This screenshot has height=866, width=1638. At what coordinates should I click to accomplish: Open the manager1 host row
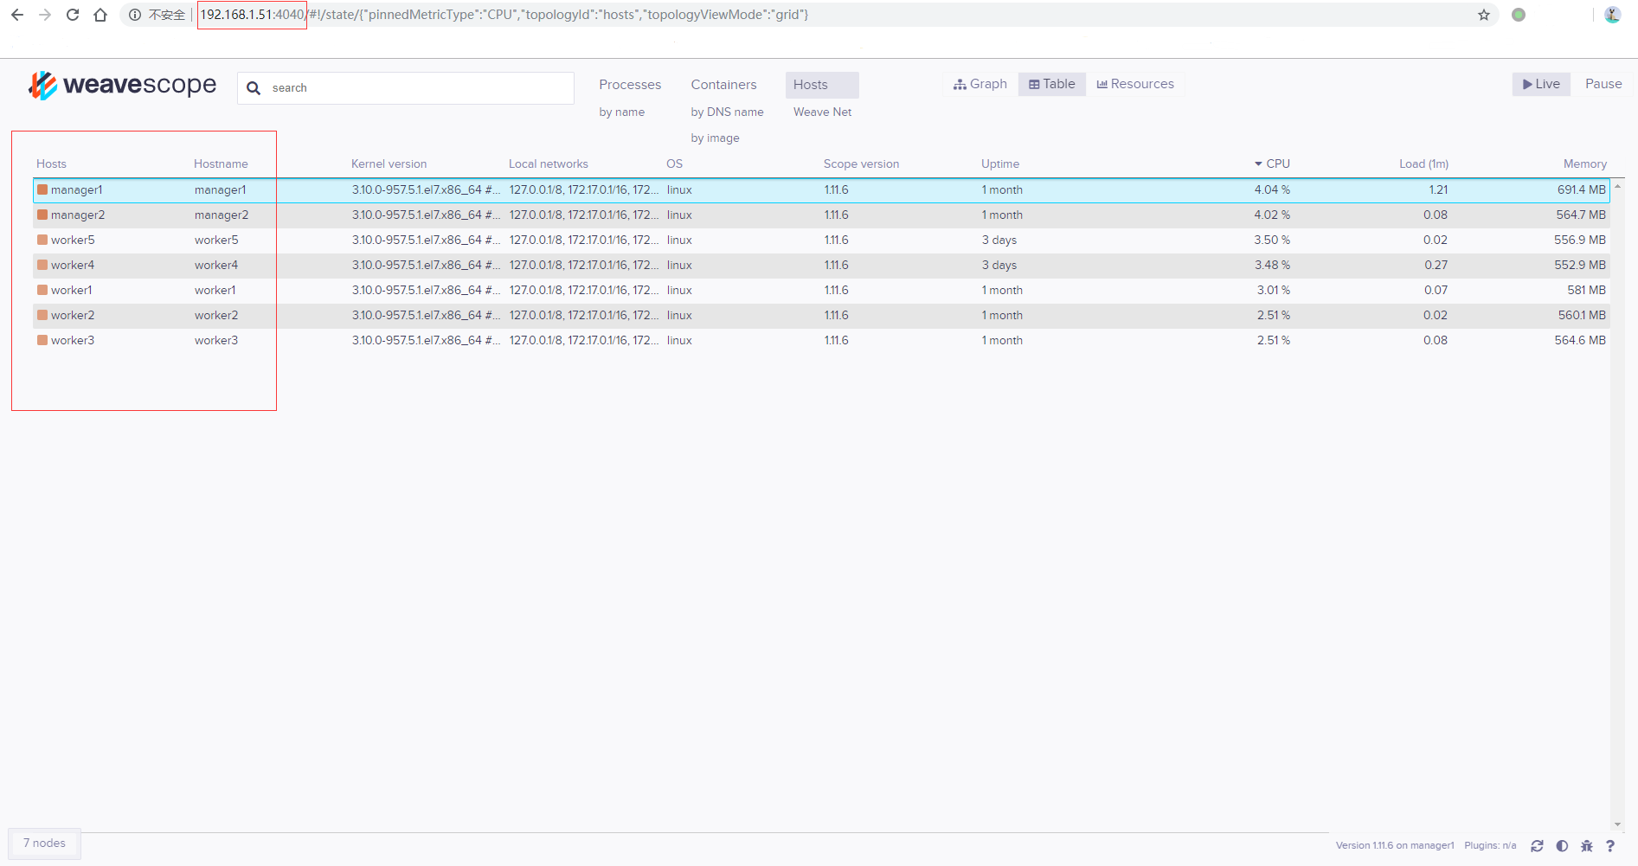(821, 190)
